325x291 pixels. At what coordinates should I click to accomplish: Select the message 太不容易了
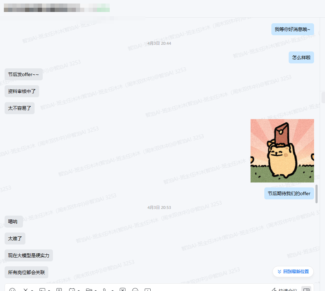click(x=19, y=108)
